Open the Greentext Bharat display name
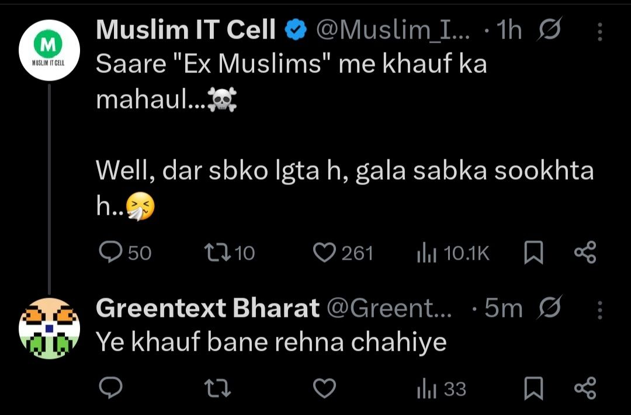This screenshot has height=415, width=631. (207, 308)
